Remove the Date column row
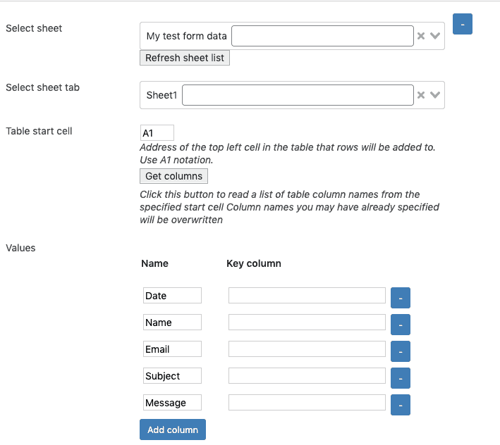Screen dimensions: 500x445 click(401, 298)
